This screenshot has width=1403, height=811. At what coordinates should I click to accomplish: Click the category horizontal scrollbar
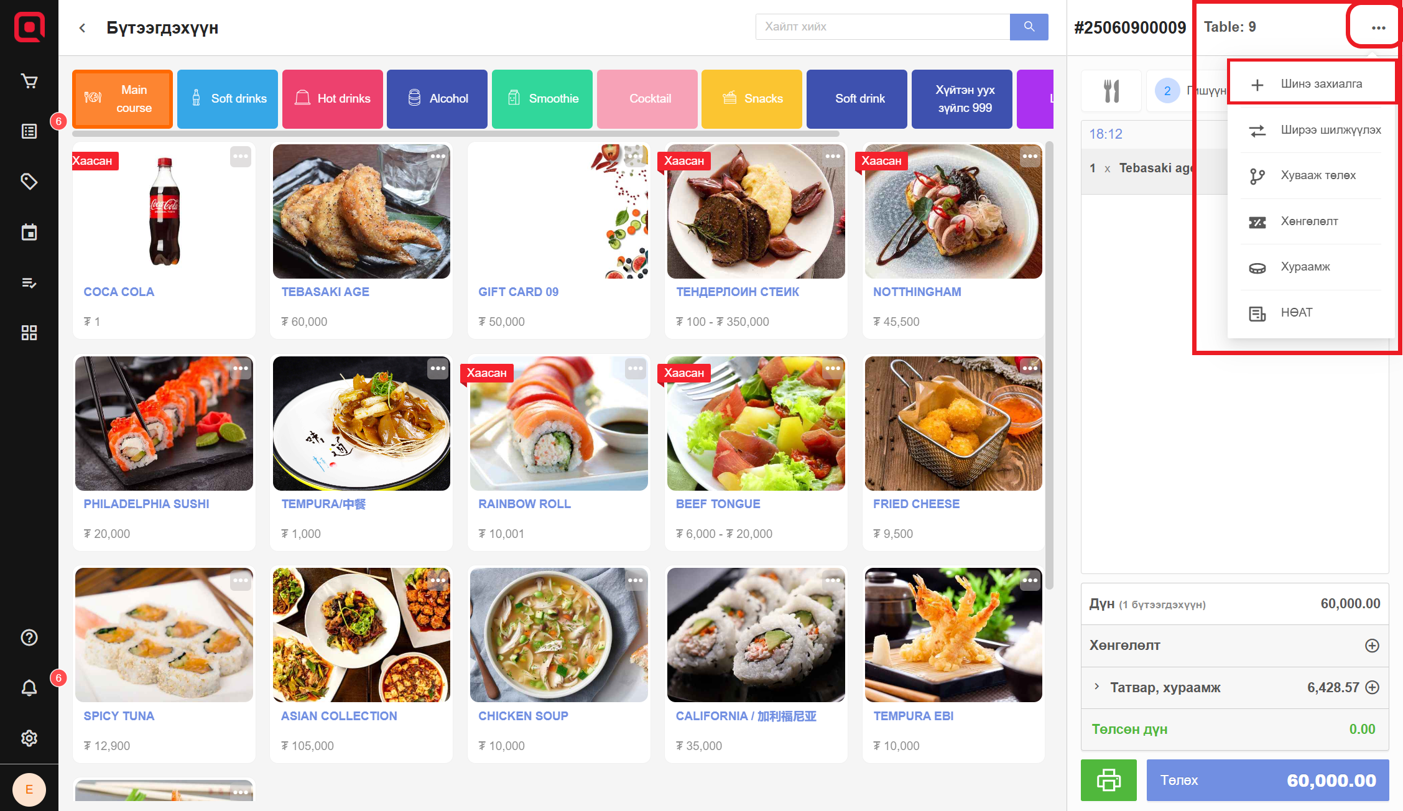click(x=456, y=134)
